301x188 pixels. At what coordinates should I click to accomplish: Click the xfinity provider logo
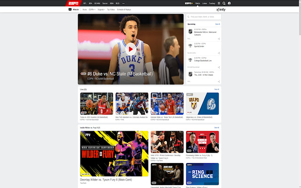(x=221, y=9)
